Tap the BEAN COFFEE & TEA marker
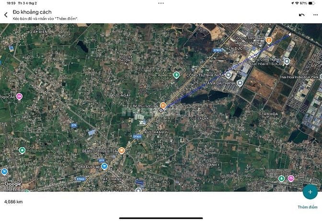Image resolution: width=322 pixels, height=221 pixels. tap(122, 151)
